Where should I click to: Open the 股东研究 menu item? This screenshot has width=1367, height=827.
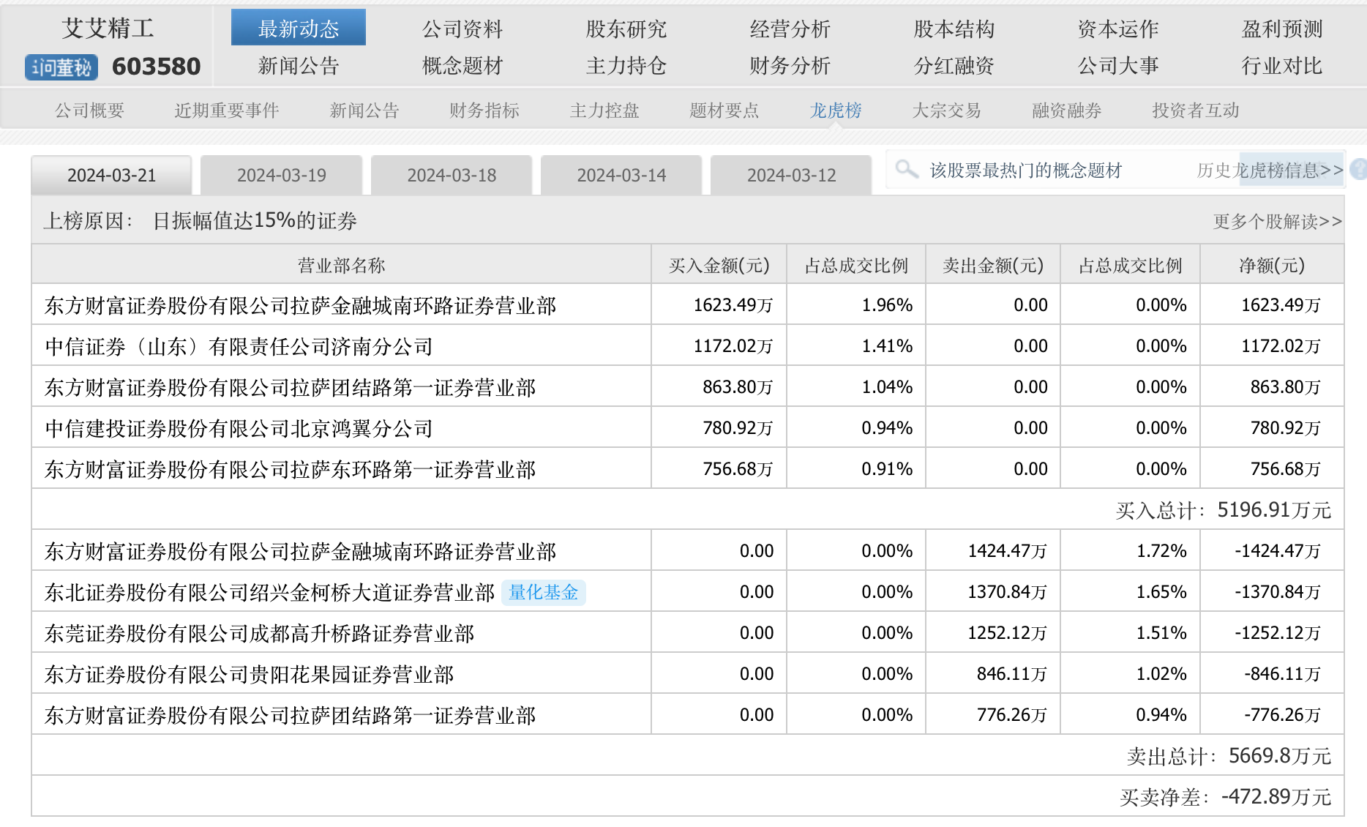[626, 29]
